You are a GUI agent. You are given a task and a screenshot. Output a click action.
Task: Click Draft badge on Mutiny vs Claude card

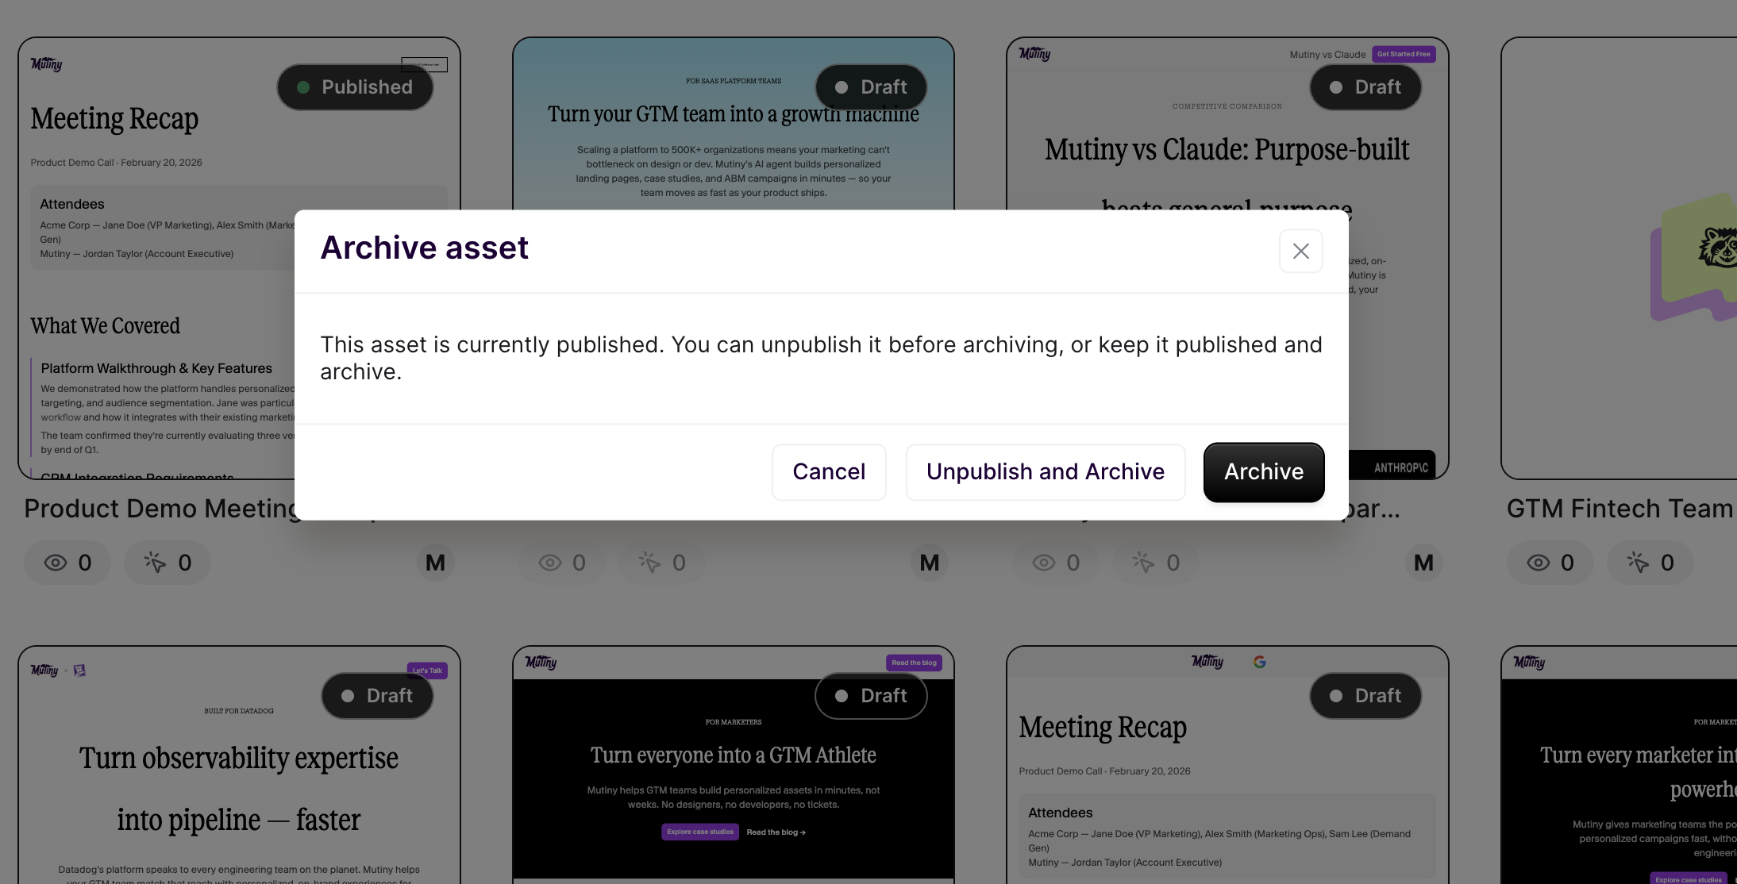click(1365, 87)
